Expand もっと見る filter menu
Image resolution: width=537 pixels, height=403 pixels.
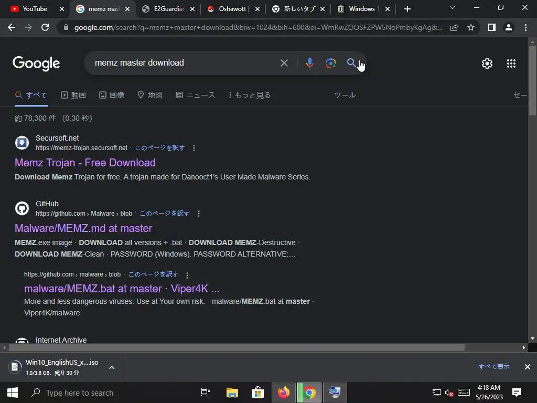[x=249, y=95]
